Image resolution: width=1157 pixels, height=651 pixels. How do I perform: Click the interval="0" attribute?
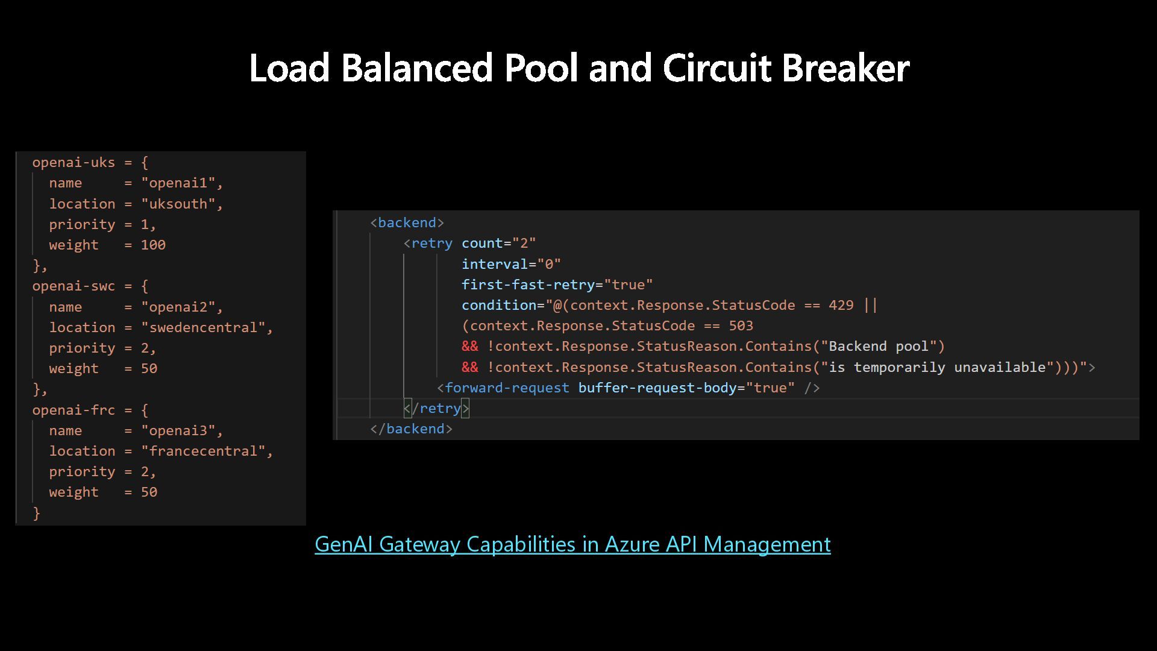click(511, 264)
